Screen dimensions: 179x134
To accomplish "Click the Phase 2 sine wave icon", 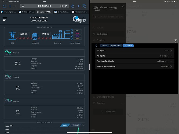I will 8,77.
